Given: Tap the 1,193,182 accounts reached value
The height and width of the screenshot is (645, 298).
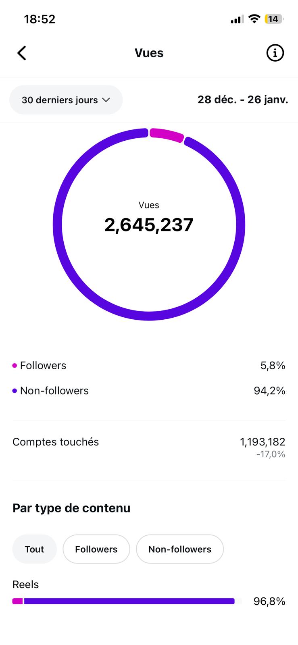Looking at the screenshot, I should pos(263,442).
